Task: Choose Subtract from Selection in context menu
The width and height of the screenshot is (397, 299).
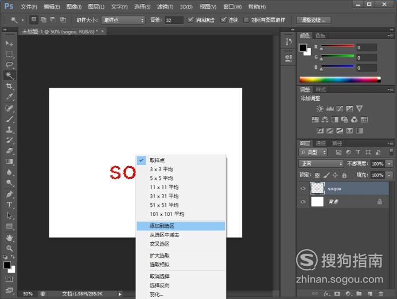Action: tap(181, 235)
